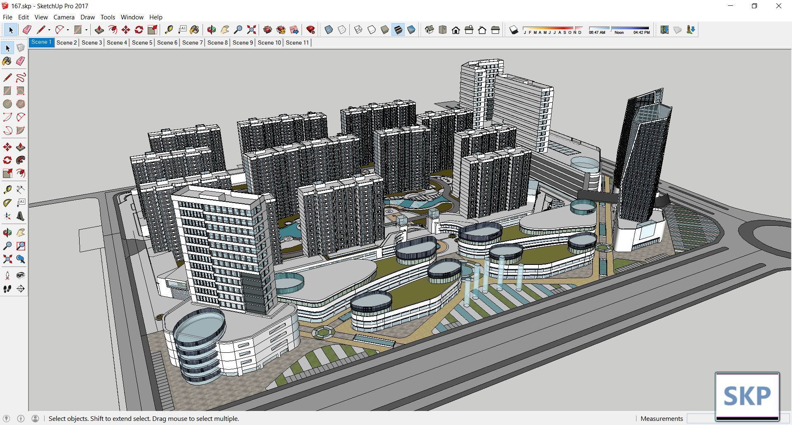The width and height of the screenshot is (792, 425).
Task: Select the Polygon tool
Action: (21, 104)
